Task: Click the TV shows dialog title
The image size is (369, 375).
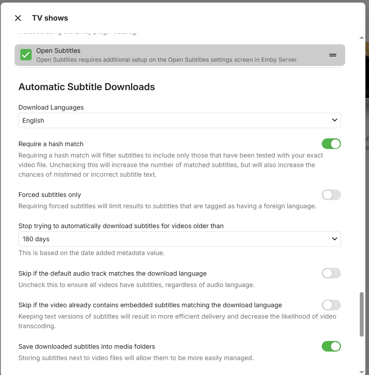Action: pyautogui.click(x=50, y=18)
